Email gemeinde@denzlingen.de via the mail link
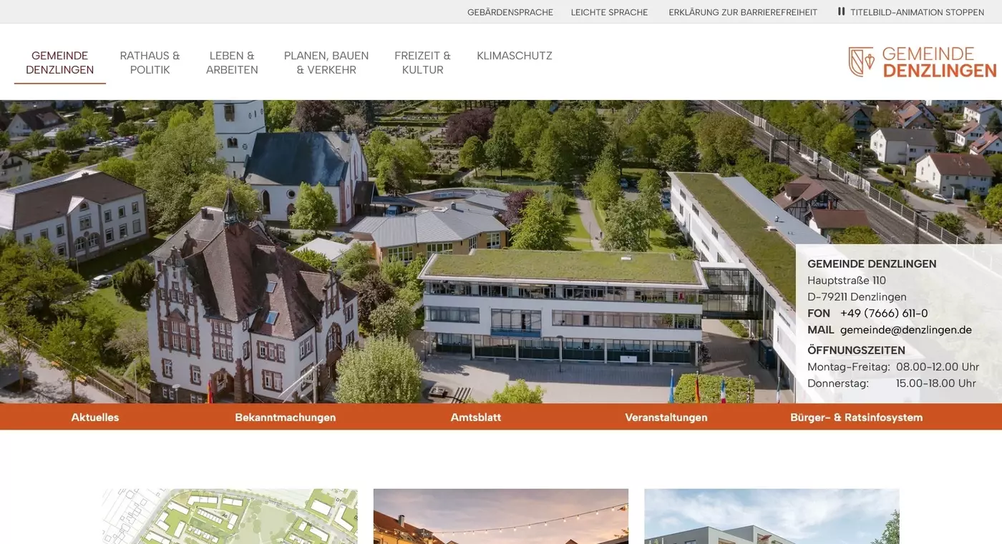The width and height of the screenshot is (1002, 544). [x=906, y=330]
